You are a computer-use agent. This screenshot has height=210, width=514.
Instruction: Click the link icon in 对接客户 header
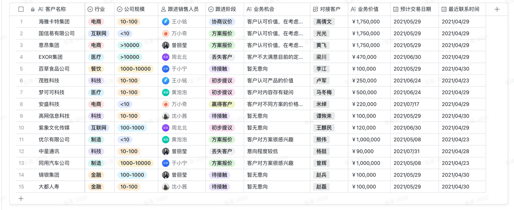[x=315, y=9]
